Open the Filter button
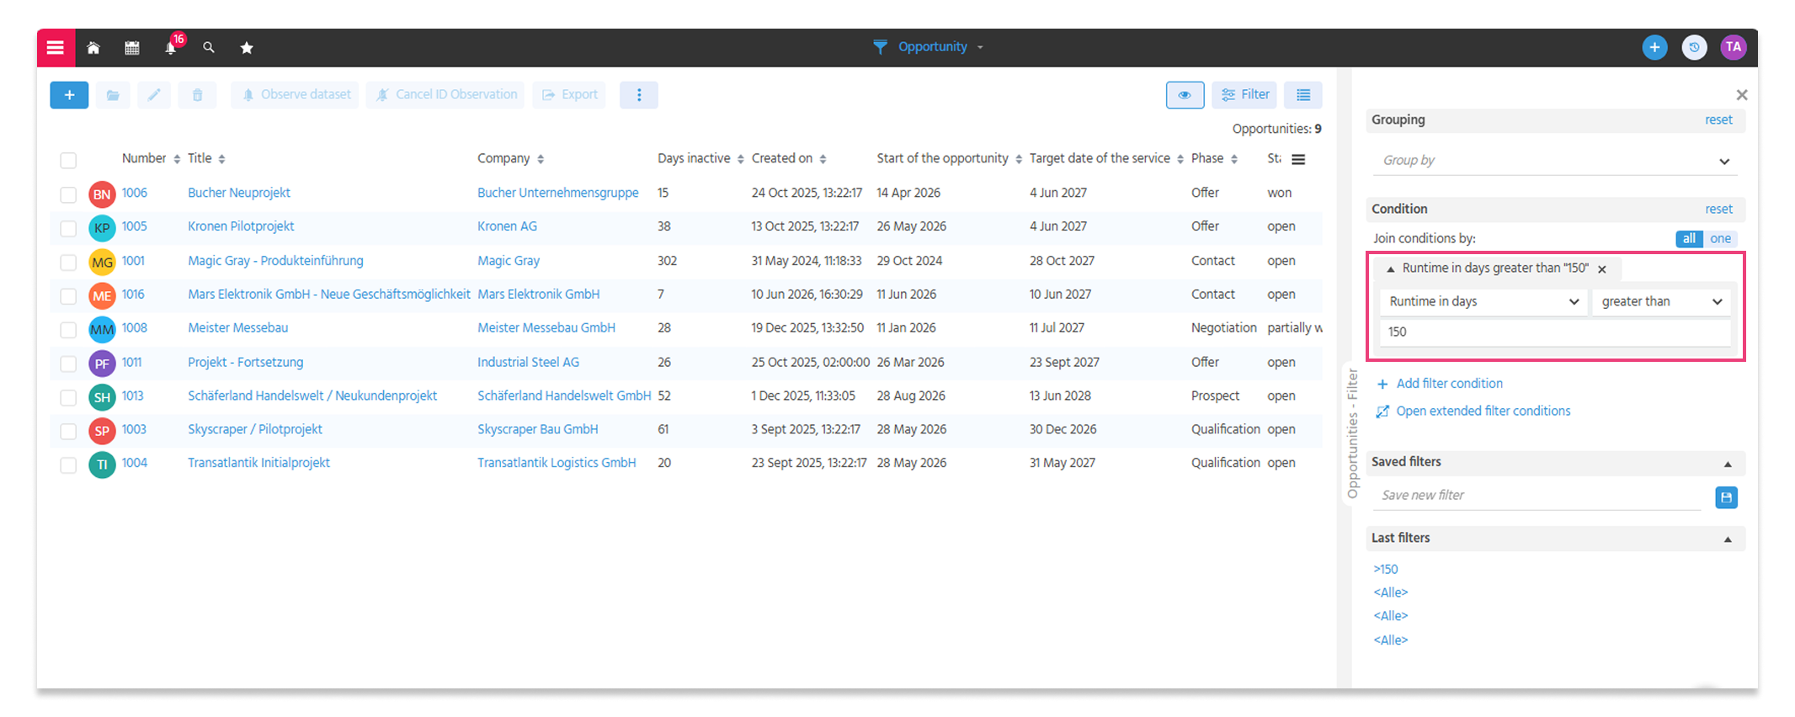 tap(1244, 95)
